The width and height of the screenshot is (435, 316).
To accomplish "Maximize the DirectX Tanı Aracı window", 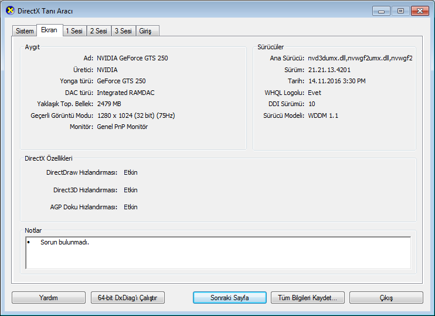I will pyautogui.click(x=400, y=11).
